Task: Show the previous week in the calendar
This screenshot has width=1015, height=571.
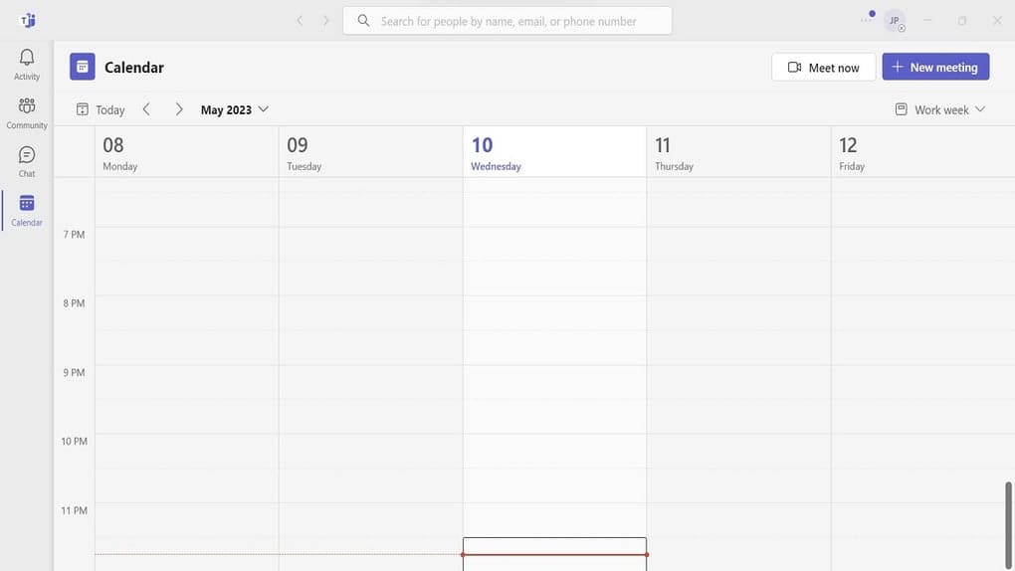Action: point(146,109)
